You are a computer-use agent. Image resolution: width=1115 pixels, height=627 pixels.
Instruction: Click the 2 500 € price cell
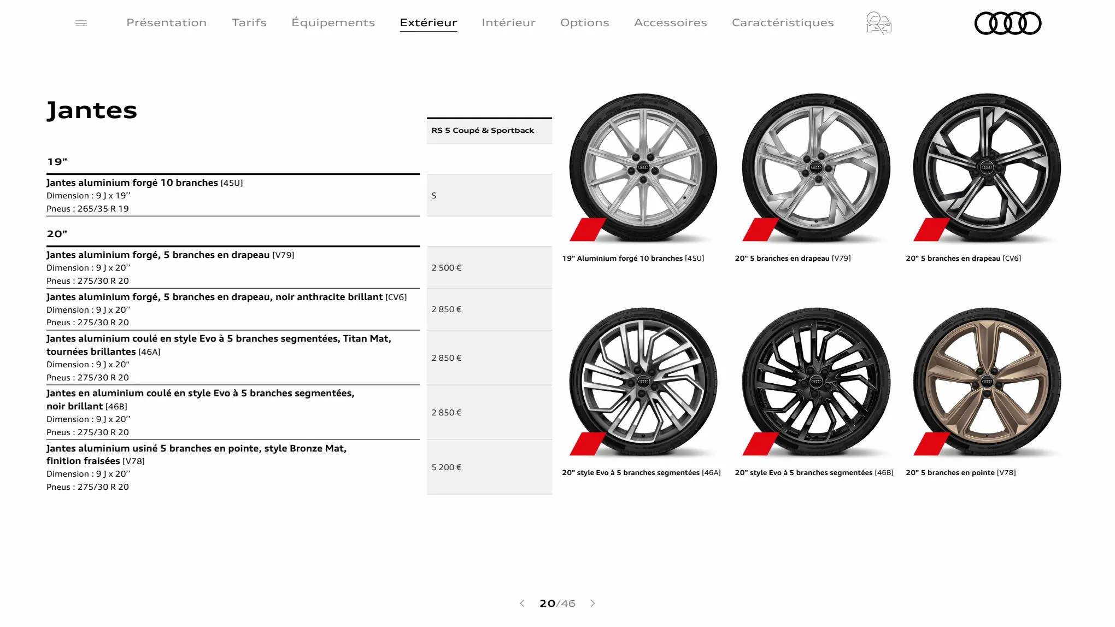[x=489, y=267]
